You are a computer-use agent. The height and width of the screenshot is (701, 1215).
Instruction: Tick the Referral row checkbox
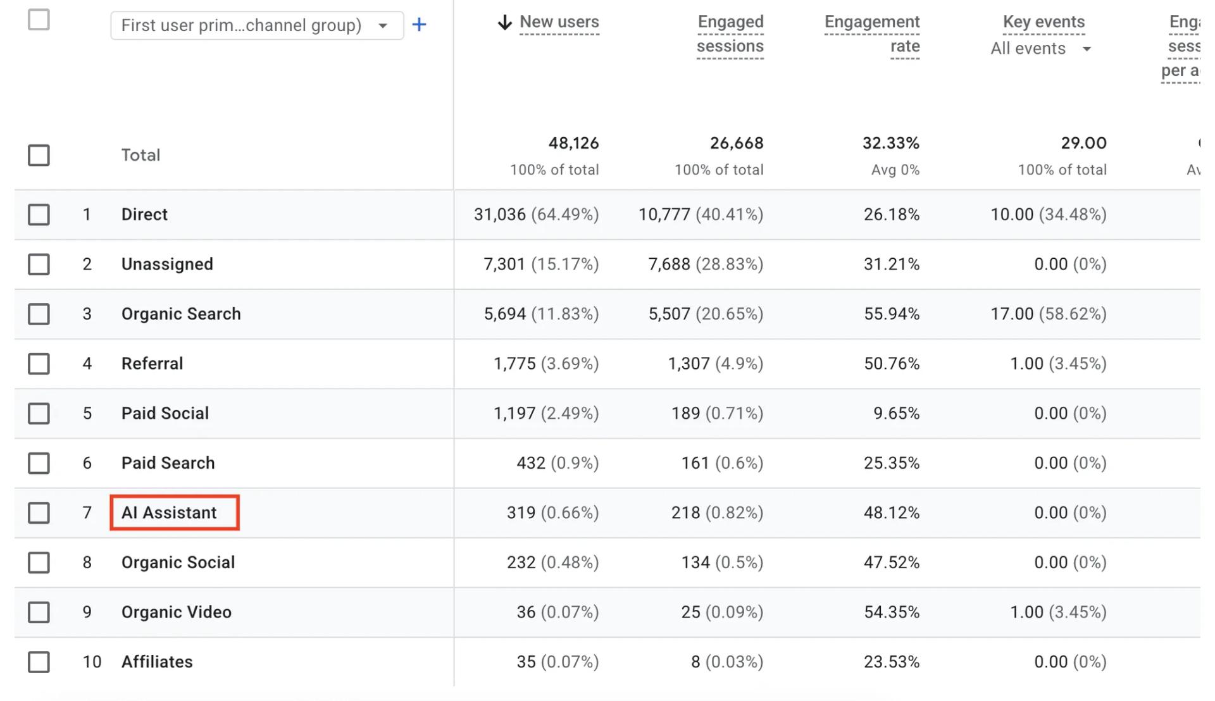pos(39,364)
